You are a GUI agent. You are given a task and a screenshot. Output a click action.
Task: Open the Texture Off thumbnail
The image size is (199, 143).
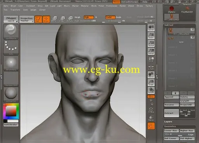[x=11, y=79]
